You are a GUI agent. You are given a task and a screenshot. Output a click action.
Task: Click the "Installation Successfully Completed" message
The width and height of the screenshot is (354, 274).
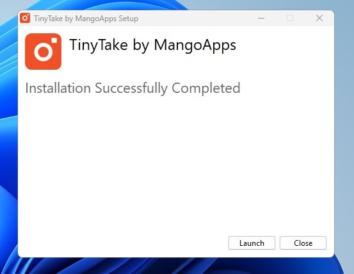(x=133, y=88)
